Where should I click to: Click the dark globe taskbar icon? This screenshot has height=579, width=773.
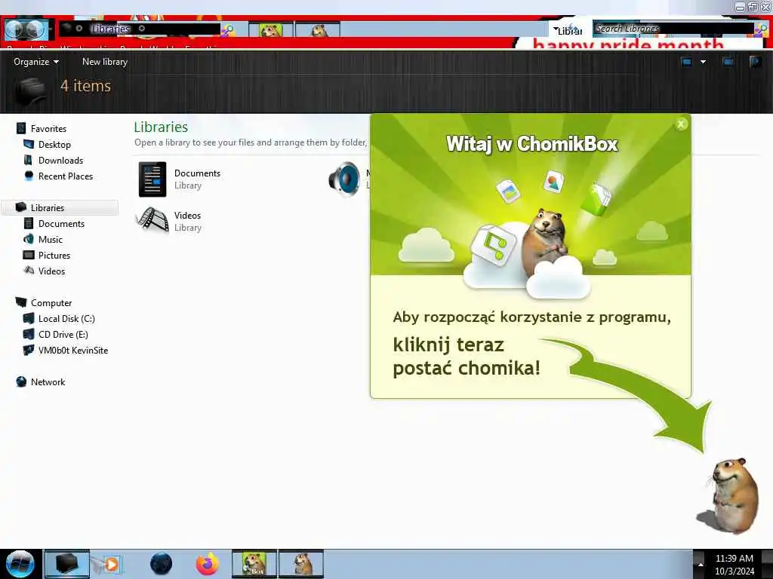pos(162,564)
